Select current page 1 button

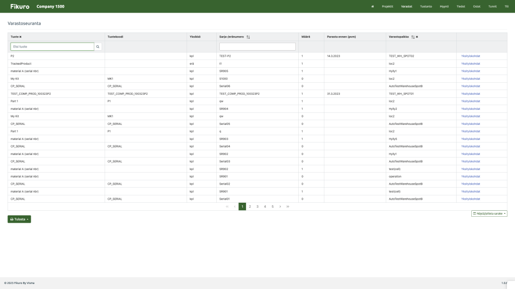pos(242,207)
